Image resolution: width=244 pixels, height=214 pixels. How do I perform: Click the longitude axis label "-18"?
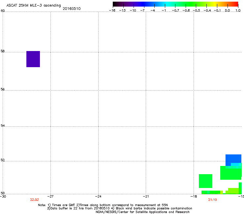click(194, 197)
